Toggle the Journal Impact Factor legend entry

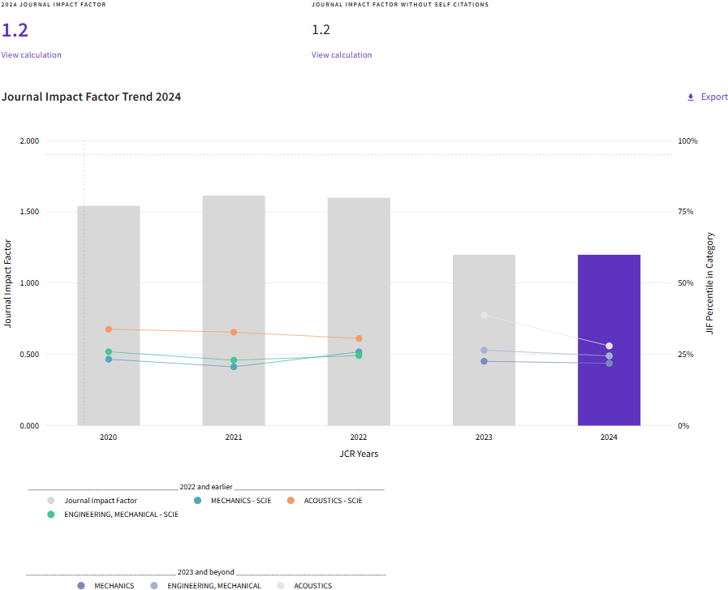point(51,501)
